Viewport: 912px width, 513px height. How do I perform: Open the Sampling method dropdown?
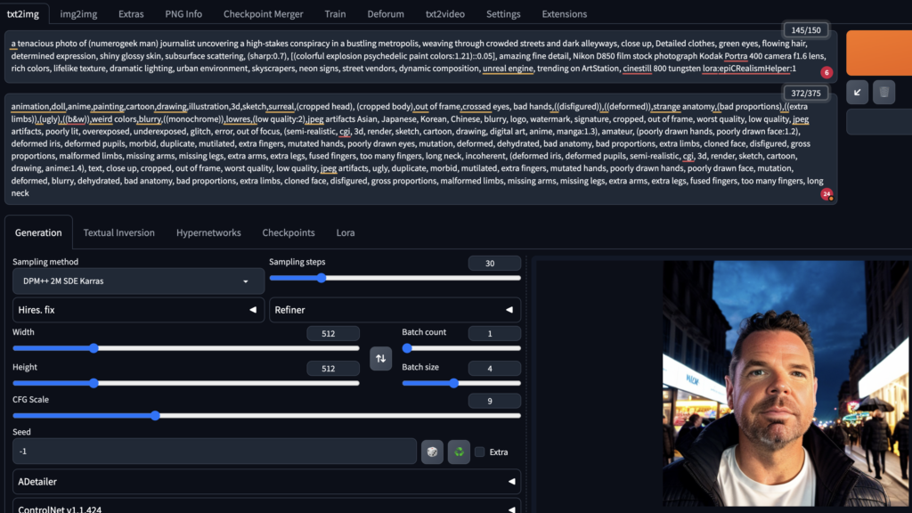(x=138, y=281)
